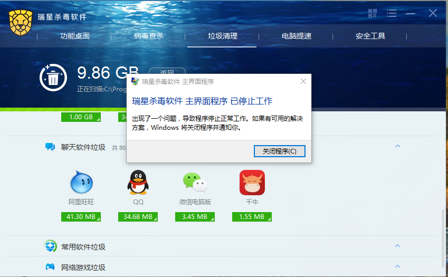Toggle AliWangwang 41.30 MB selection tag
448x277 pixels.
click(x=81, y=217)
